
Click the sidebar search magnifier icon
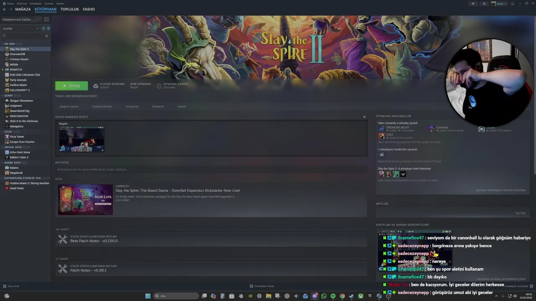(4, 36)
